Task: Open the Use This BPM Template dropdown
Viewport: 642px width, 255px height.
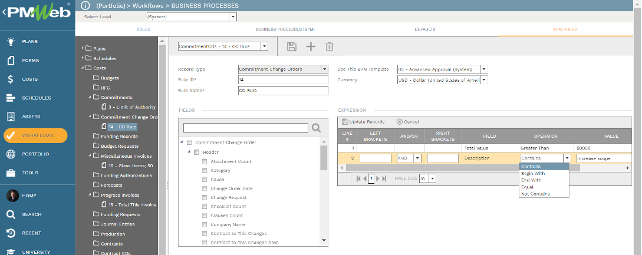Action: [x=484, y=69]
